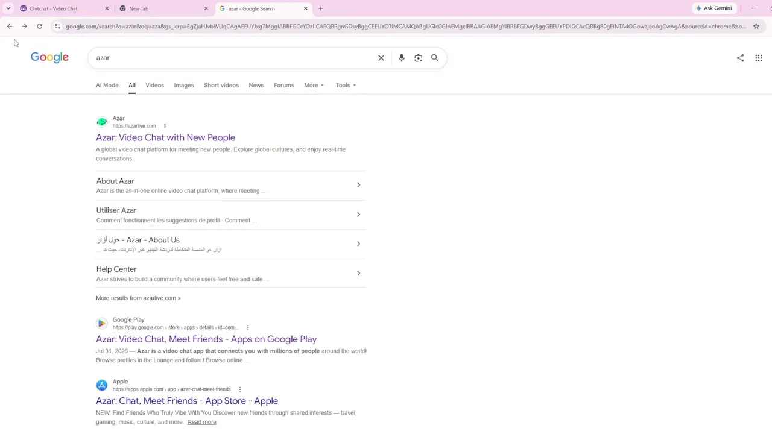The width and height of the screenshot is (772, 434).
Task: Open the About Azar sitelink
Action: pyautogui.click(x=115, y=181)
